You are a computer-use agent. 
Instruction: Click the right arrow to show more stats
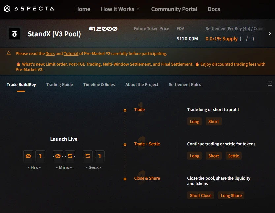tap(270, 34)
